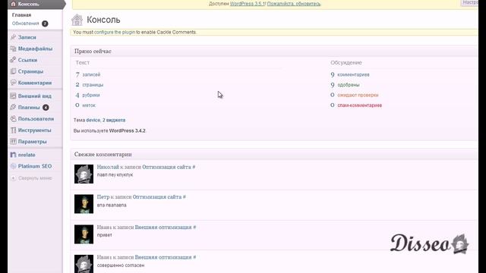This screenshot has height=273, width=486.
Task: Open the Комментарии menu label
Action: tap(35, 83)
